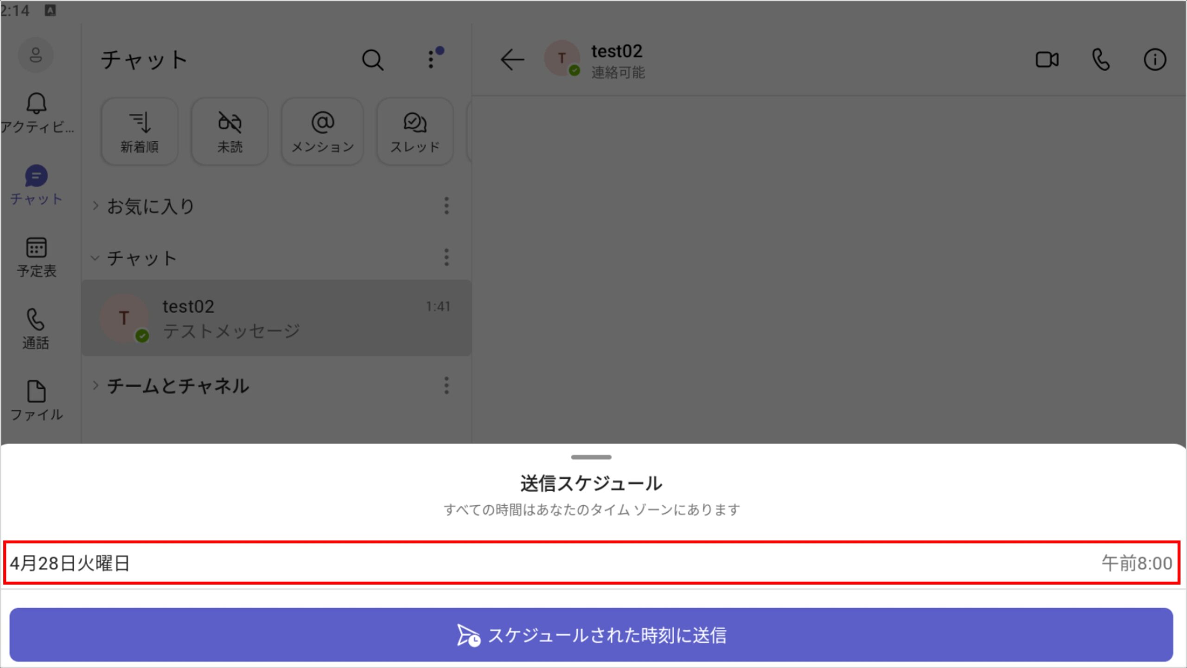Open the 予定表 calendar in sidebar
This screenshot has height=668, width=1187.
tap(36, 257)
